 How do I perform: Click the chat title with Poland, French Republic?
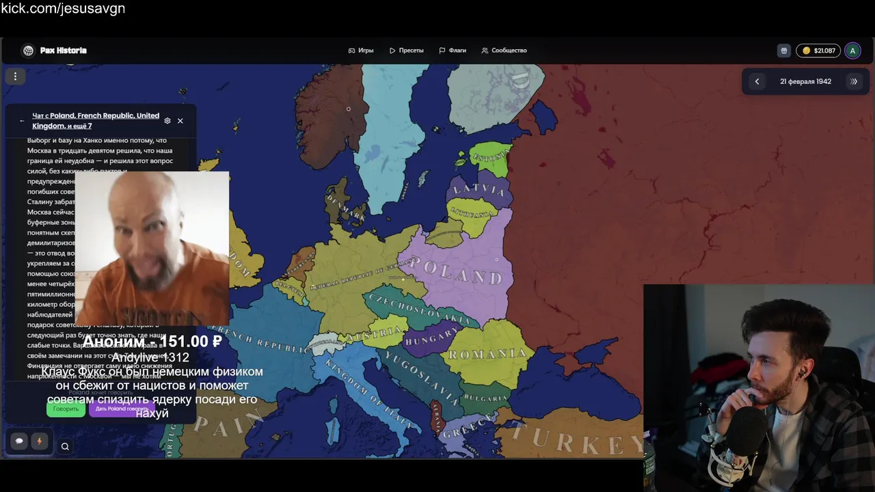click(x=96, y=121)
